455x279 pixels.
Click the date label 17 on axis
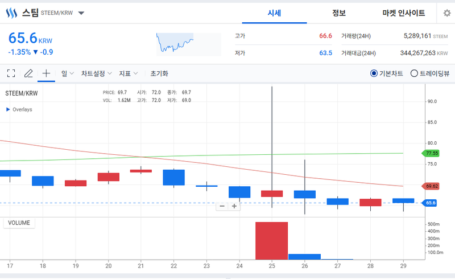[x=10, y=266]
